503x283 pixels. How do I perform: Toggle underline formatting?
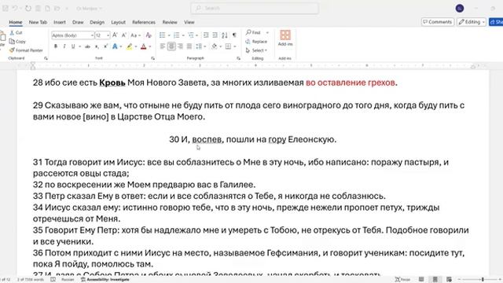73,46
